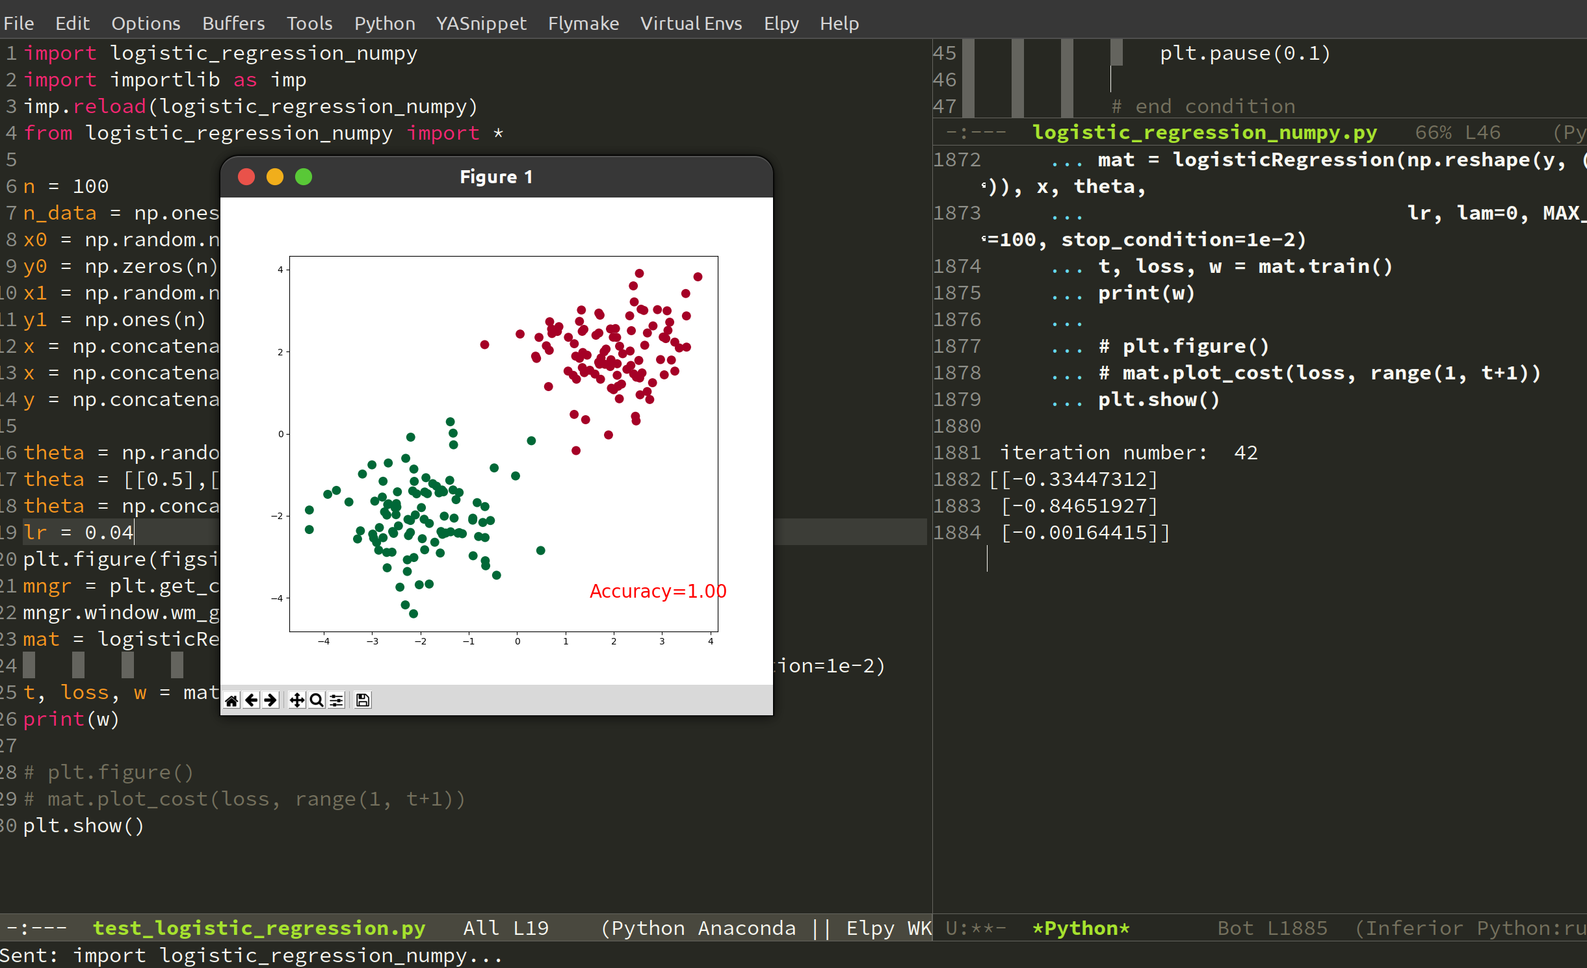1587x968 pixels.
Task: Go back to previous plot view
Action: (x=251, y=700)
